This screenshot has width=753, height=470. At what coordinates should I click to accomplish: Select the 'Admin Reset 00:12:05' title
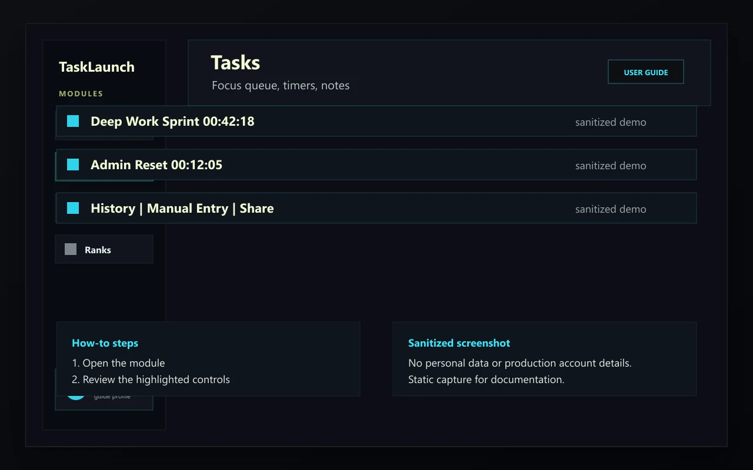[156, 165]
